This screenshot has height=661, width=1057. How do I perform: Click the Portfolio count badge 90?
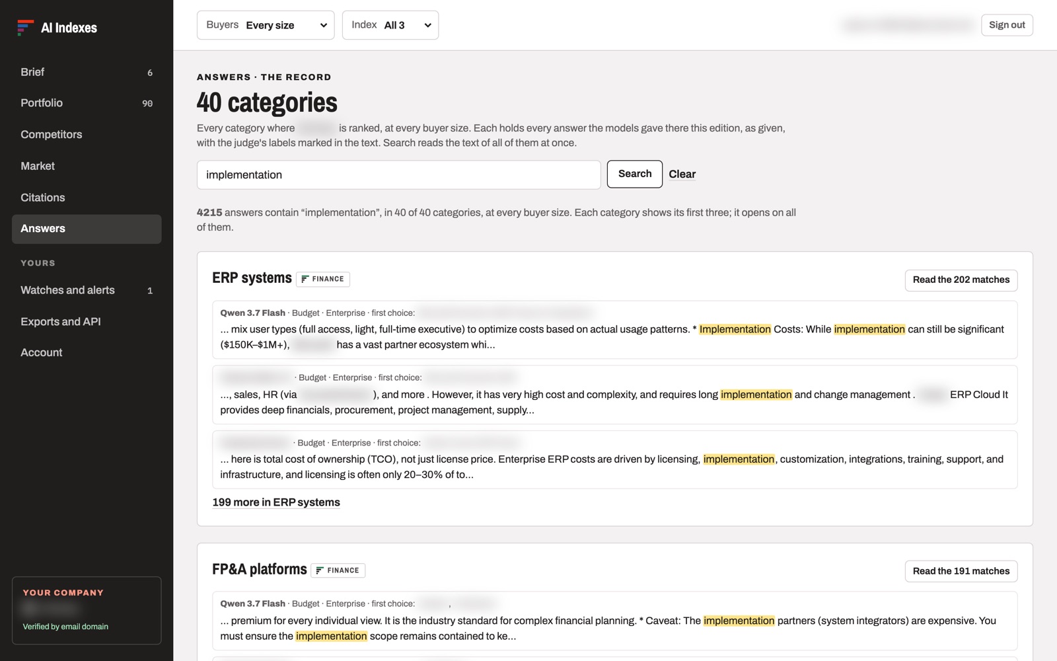(147, 103)
